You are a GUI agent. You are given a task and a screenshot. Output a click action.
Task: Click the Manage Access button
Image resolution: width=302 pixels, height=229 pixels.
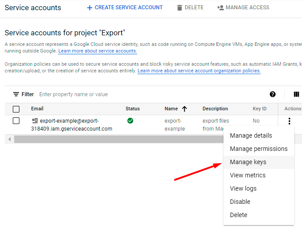243,8
